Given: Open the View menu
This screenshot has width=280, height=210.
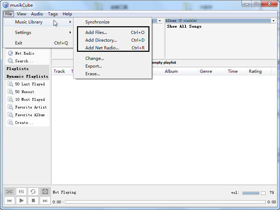Looking at the screenshot, I should (x=21, y=14).
